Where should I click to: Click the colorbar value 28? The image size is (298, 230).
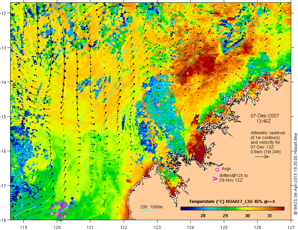click(x=203, y=216)
